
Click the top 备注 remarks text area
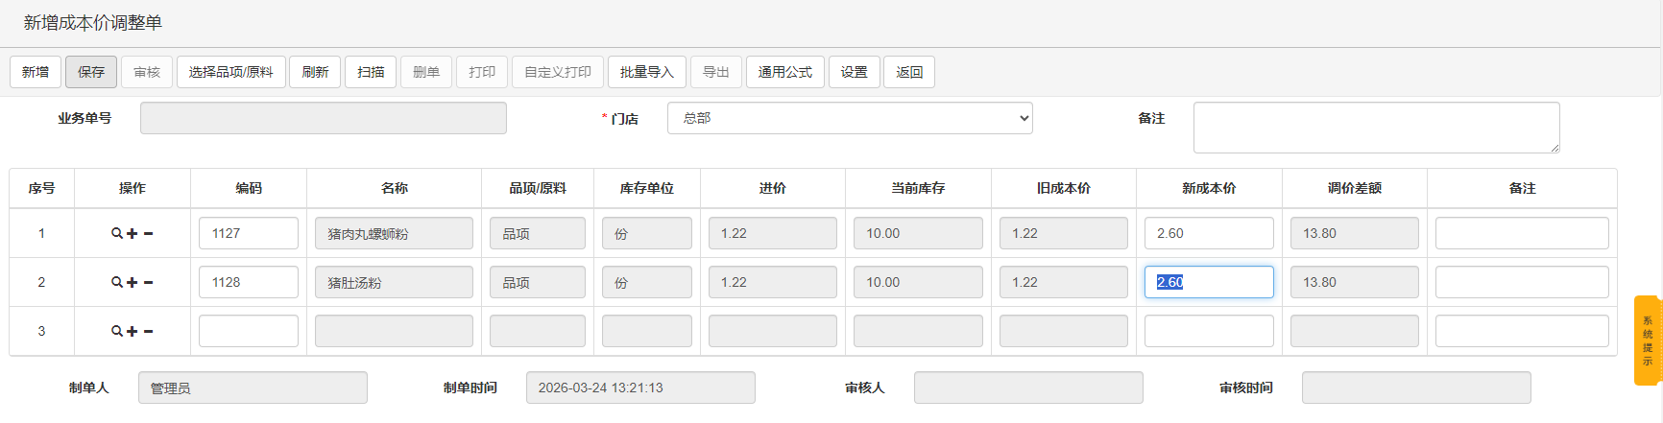click(x=1375, y=127)
